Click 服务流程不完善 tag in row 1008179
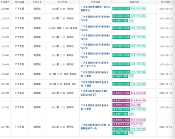Screen dimensions: 175x139 click(x=121, y=46)
